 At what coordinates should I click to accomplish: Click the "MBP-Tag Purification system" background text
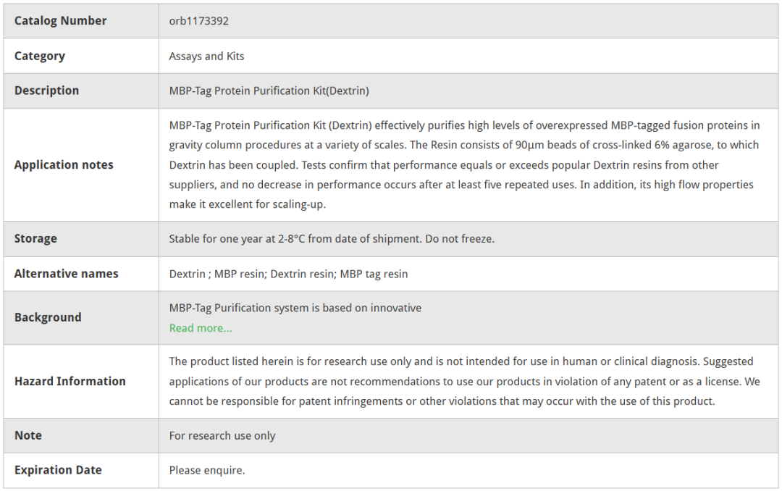[x=295, y=308]
